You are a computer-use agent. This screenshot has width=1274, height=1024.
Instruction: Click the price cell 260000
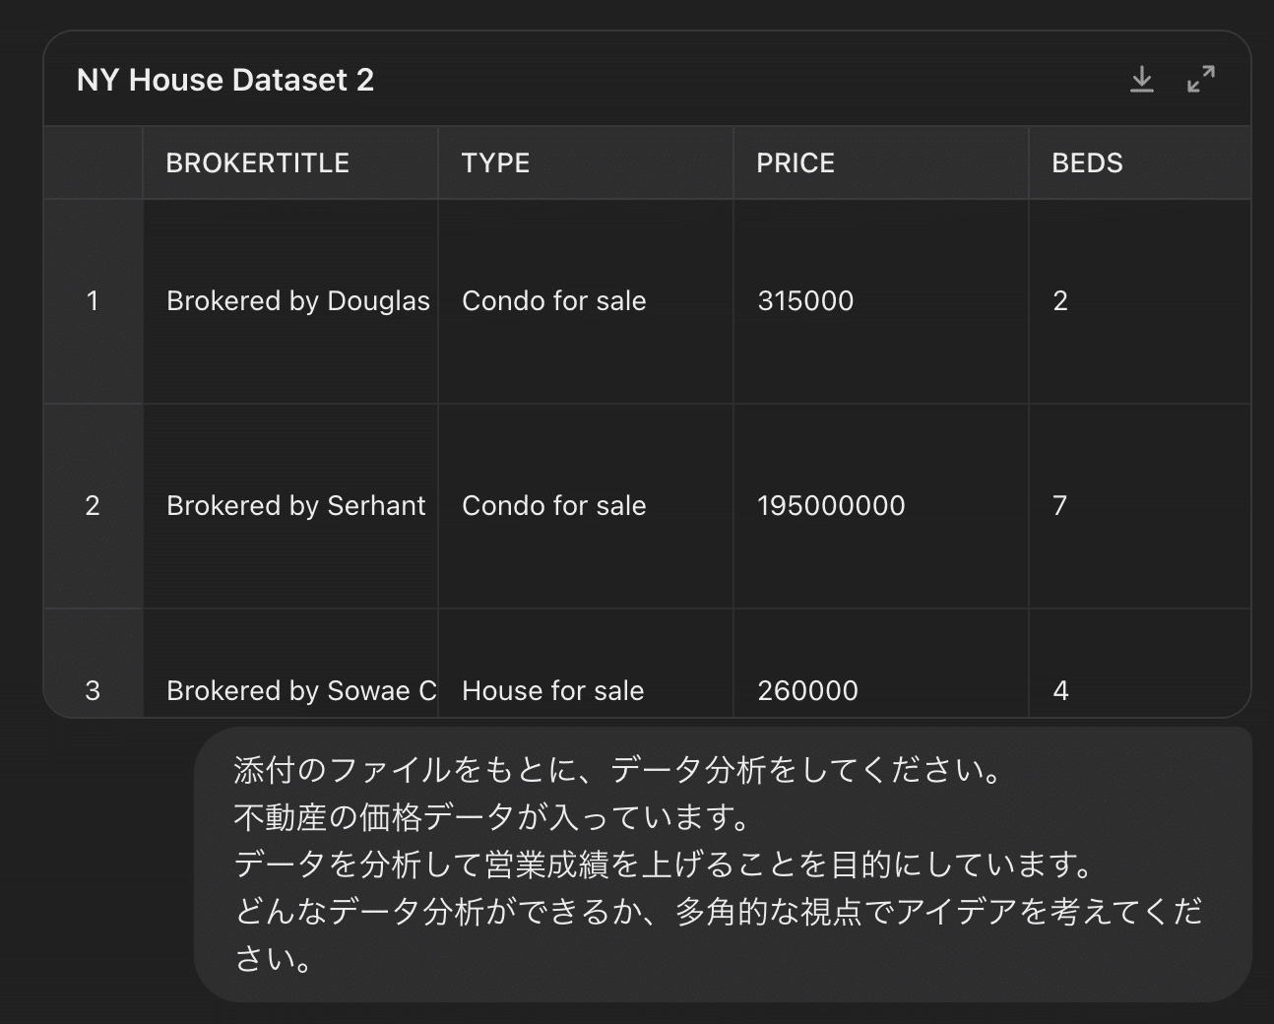tap(807, 691)
